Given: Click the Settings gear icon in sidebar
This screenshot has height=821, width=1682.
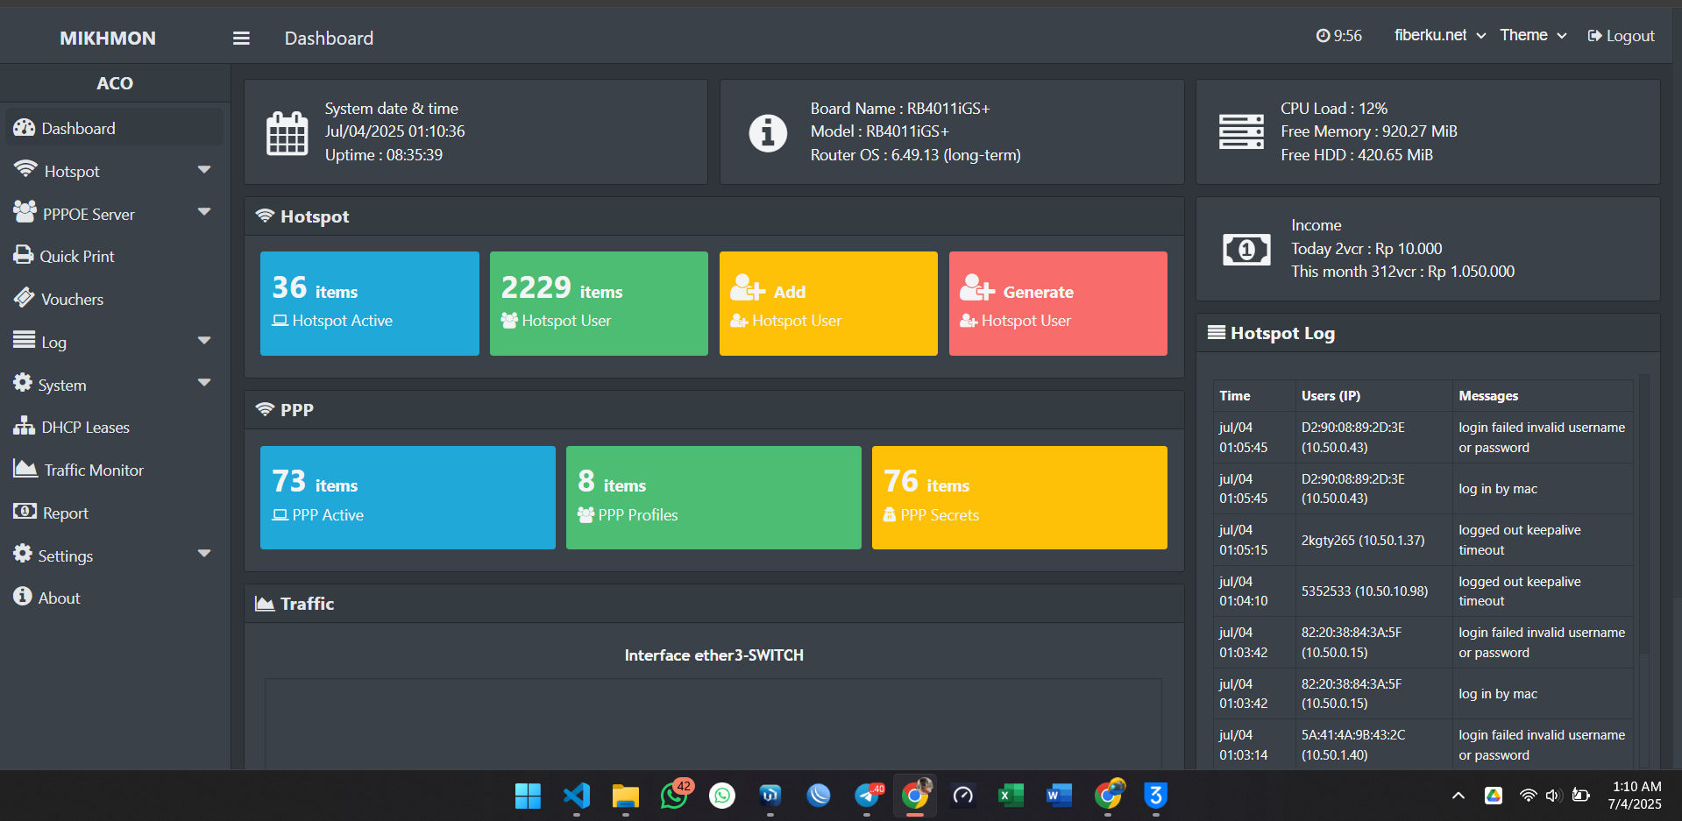Looking at the screenshot, I should (x=23, y=554).
